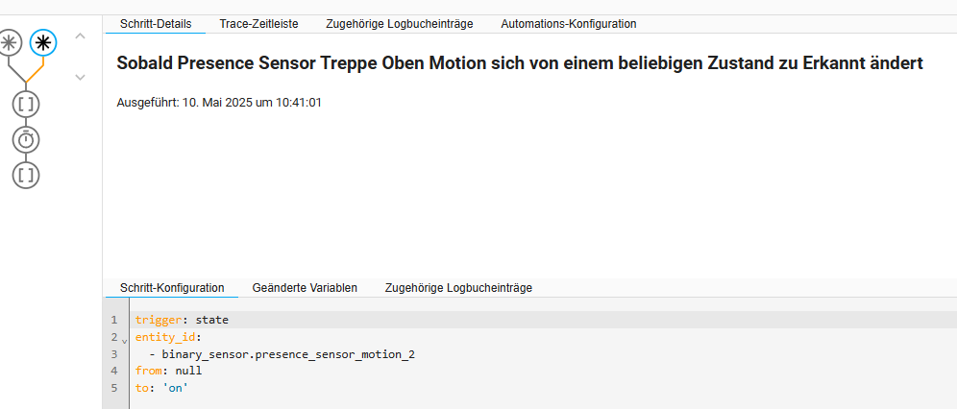Show the Automations-Konfiguration tab
957x409 pixels.
[x=568, y=24]
